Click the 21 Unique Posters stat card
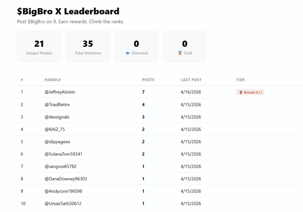This screenshot has height=212, width=303. (x=39, y=46)
